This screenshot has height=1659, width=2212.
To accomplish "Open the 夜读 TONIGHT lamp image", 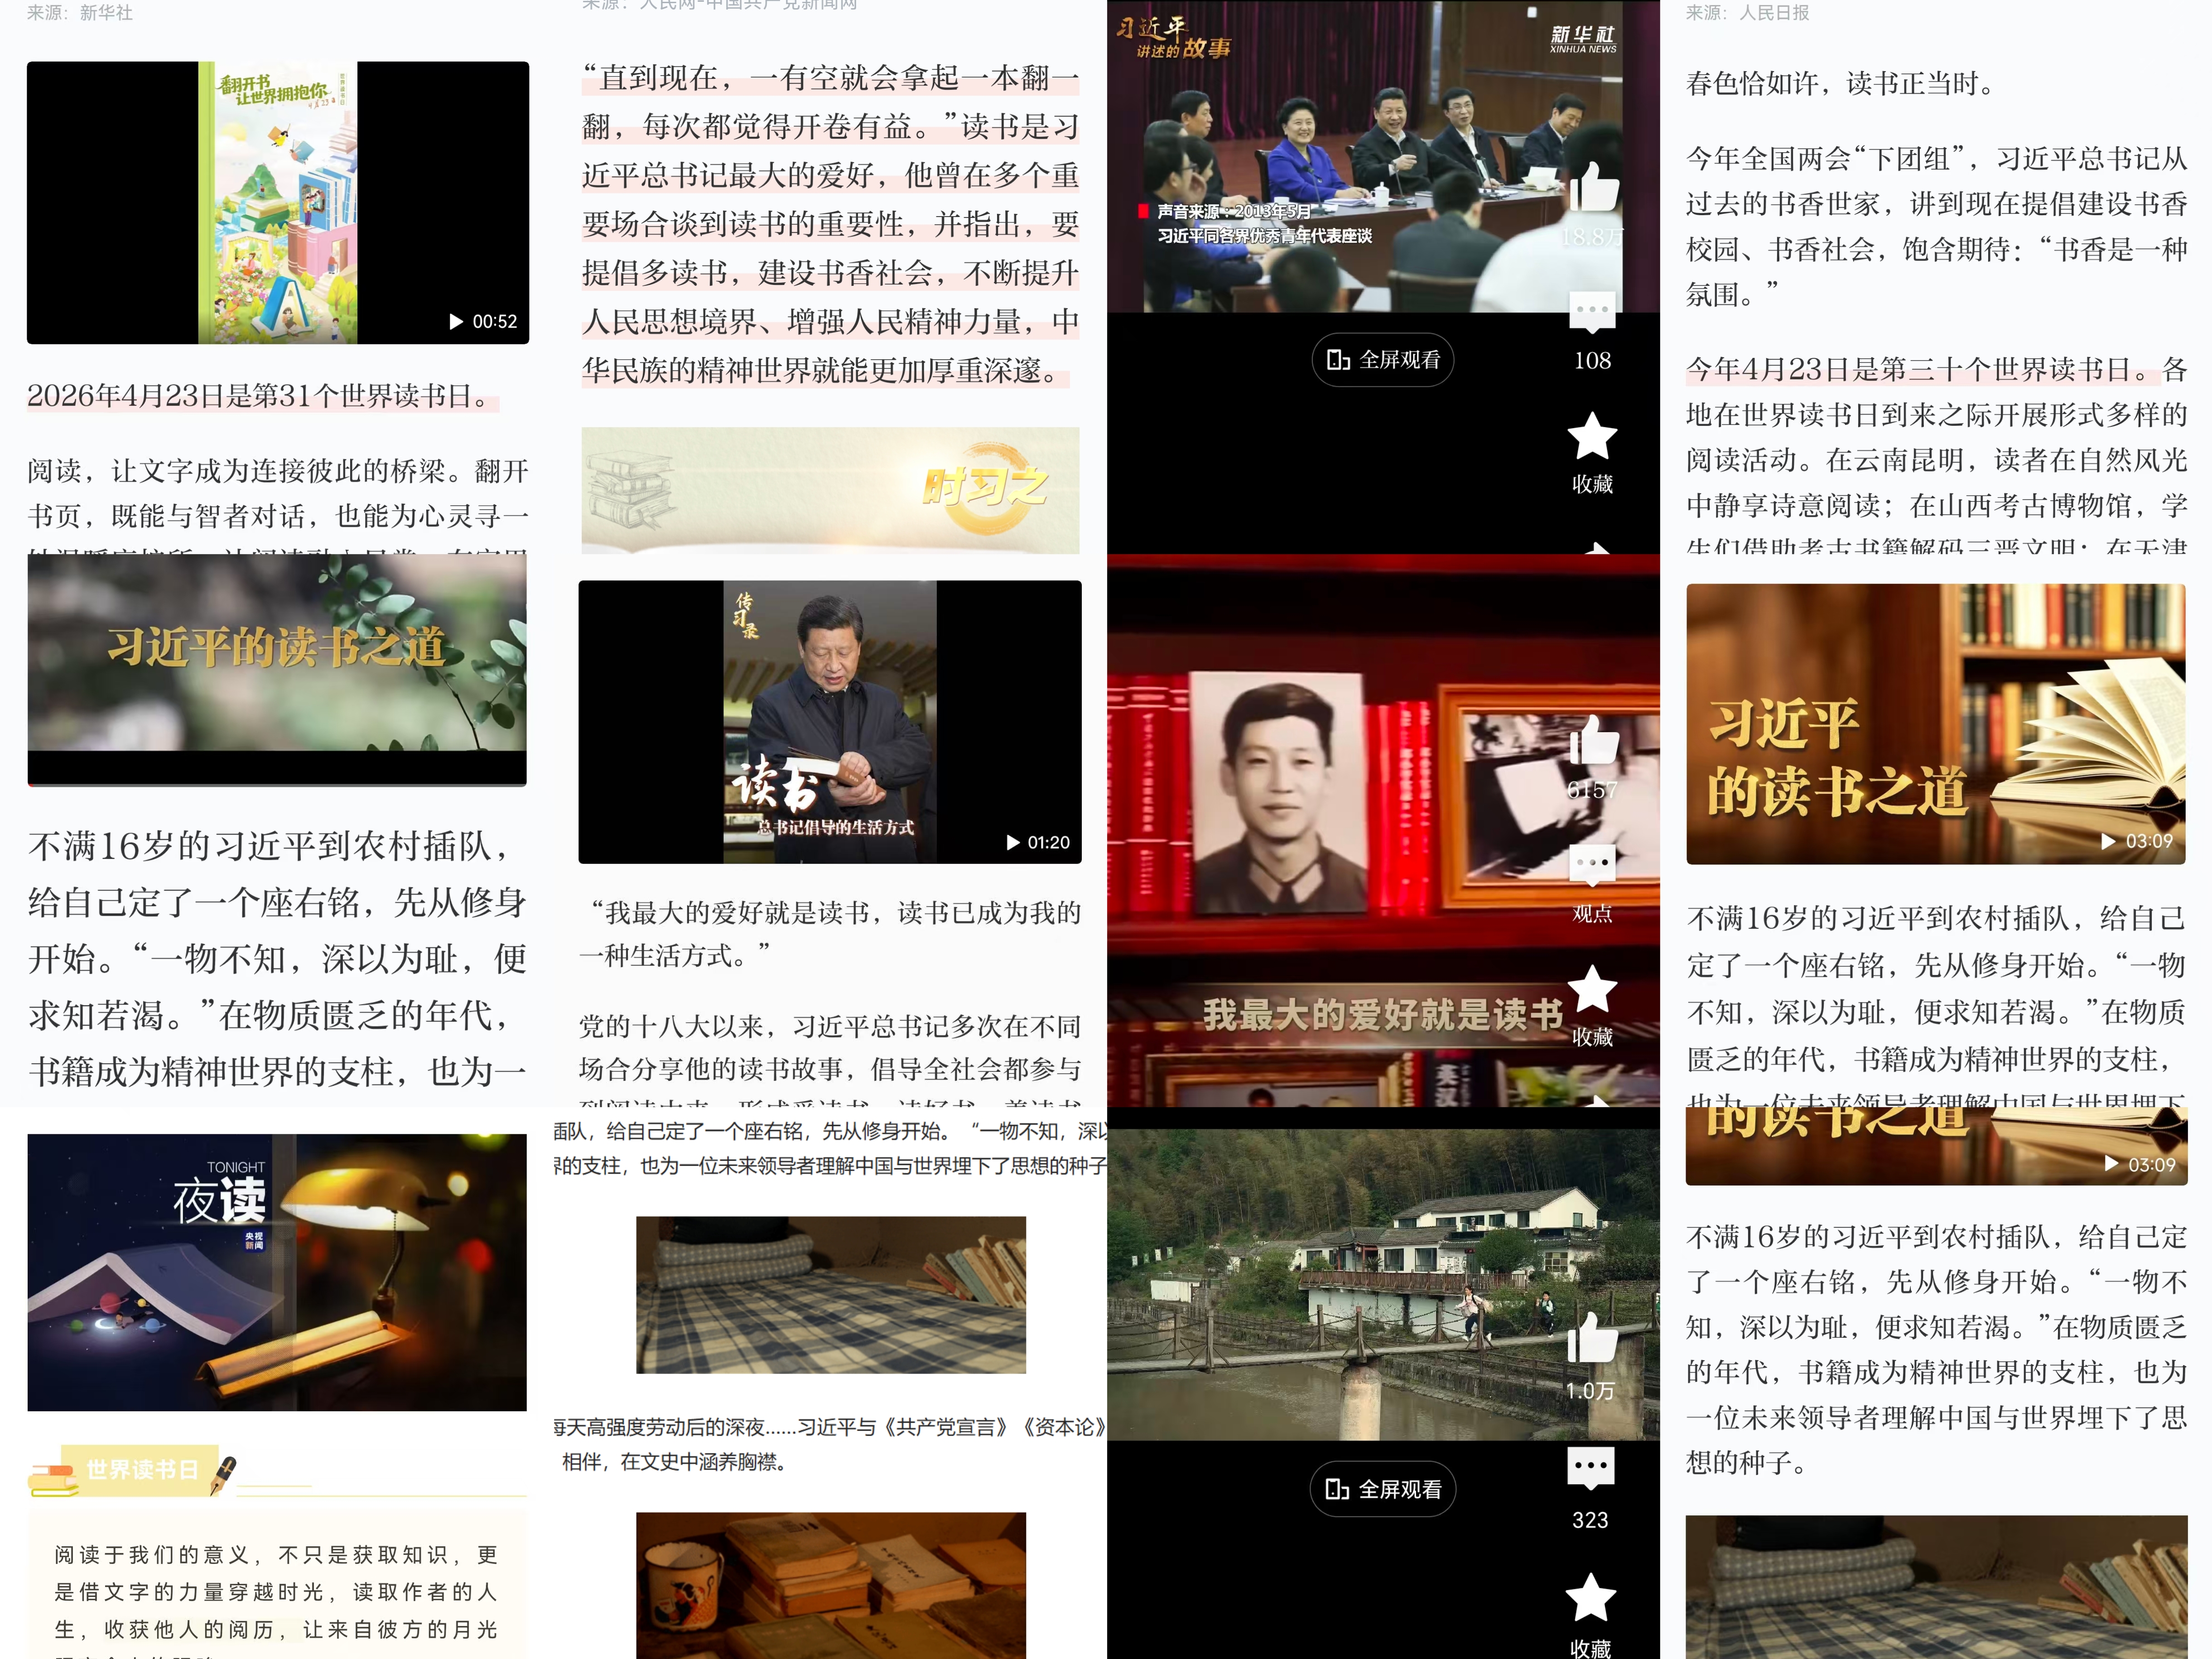I will [277, 1272].
